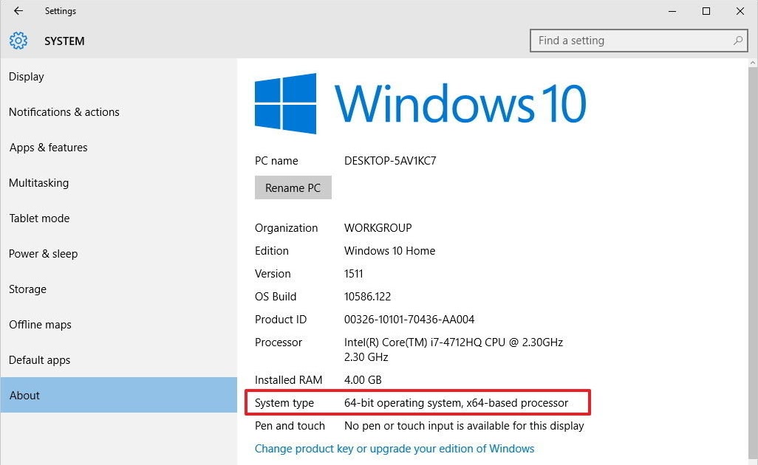This screenshot has height=465, width=758.
Task: Click the Windows 10 logo
Action: click(x=420, y=103)
